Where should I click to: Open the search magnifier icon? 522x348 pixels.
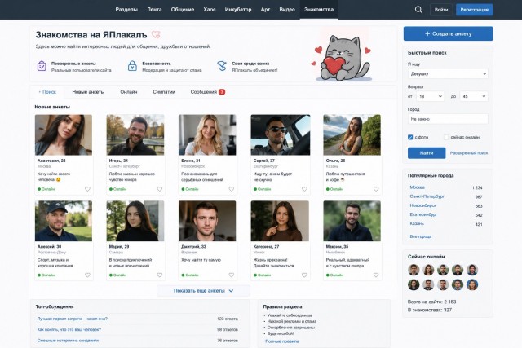(x=418, y=10)
